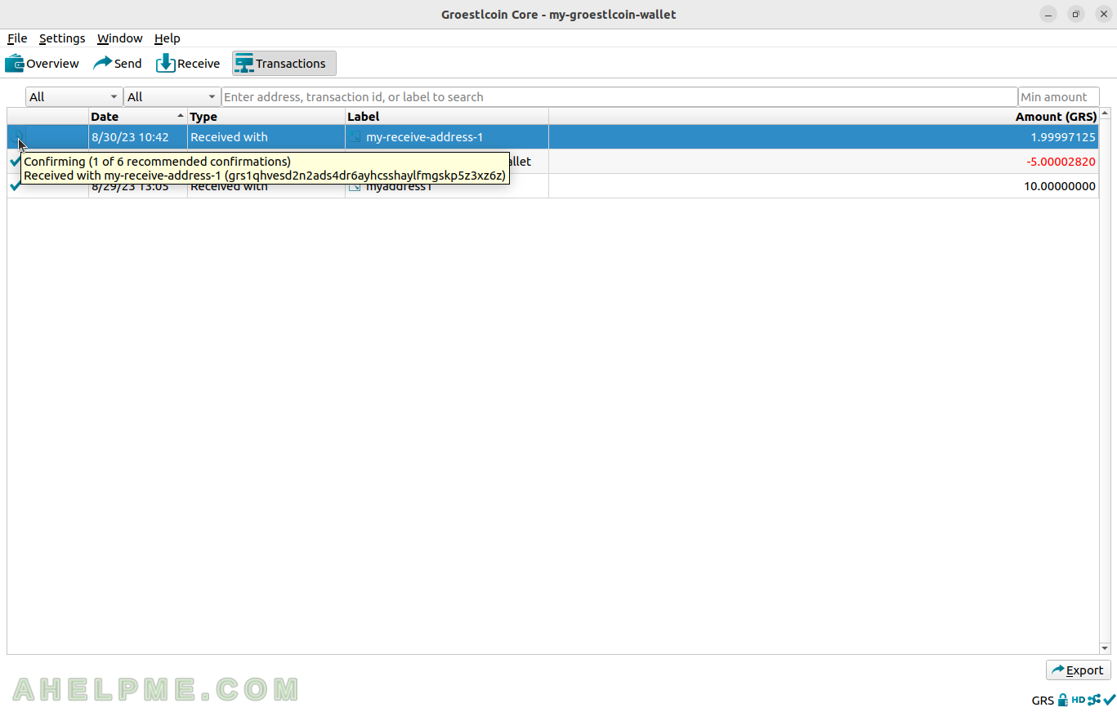Open the Overview page from the toolbar
Image resolution: width=1117 pixels, height=712 pixels.
click(42, 64)
